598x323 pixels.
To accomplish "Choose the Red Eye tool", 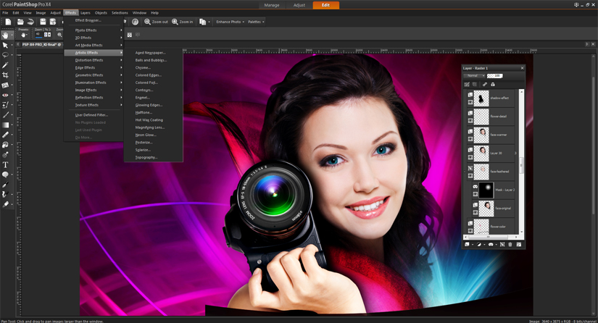I will click(x=5, y=95).
